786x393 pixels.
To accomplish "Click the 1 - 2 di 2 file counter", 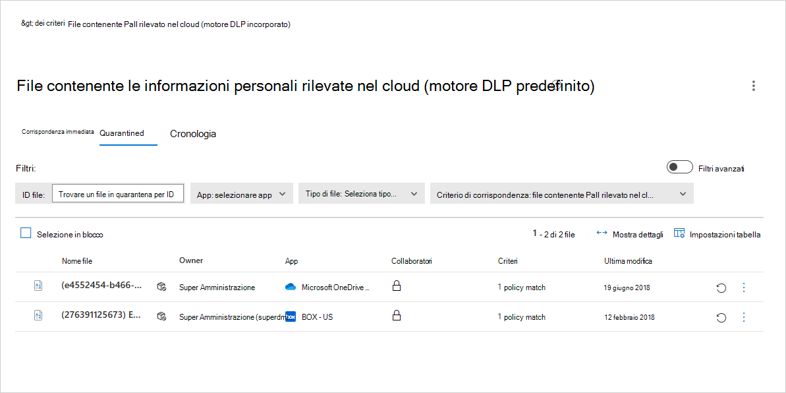I will click(x=554, y=234).
